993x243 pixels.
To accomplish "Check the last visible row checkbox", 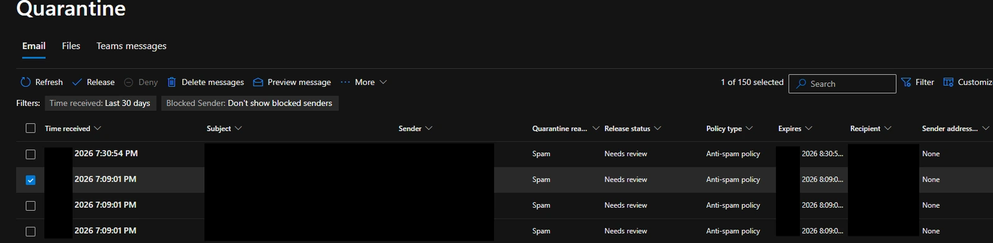I will pos(30,232).
